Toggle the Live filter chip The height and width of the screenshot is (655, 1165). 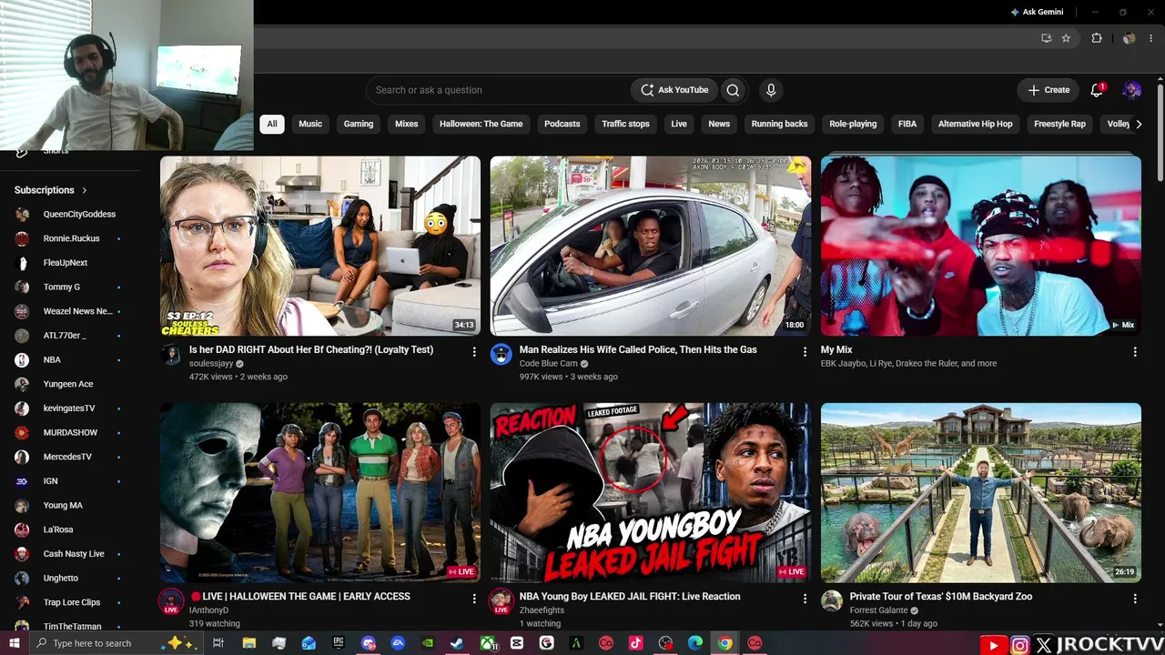[679, 124]
